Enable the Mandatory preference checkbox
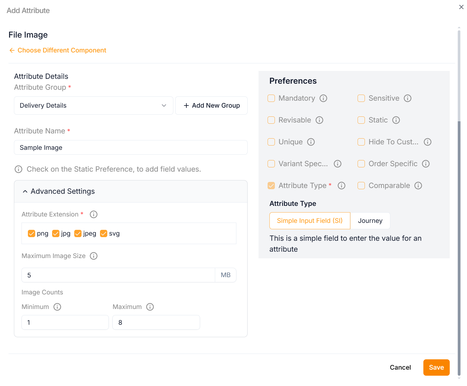This screenshot has width=467, height=386. click(271, 98)
